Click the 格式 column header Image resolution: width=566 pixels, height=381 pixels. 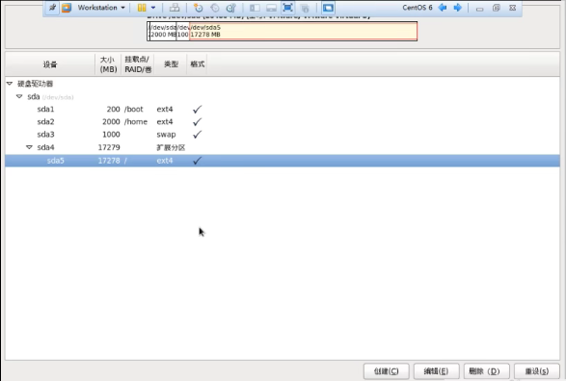click(x=197, y=64)
